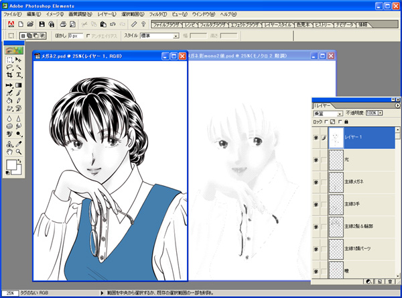Open the adjustment layer menu in Layers panel

tap(368, 281)
